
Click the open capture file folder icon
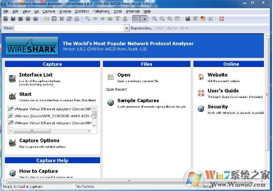[47, 19]
